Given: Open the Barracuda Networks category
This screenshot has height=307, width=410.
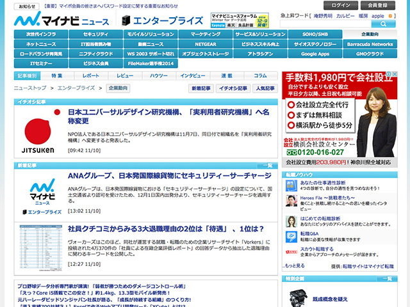Looking at the screenshot, I should pyautogui.click(x=370, y=44).
